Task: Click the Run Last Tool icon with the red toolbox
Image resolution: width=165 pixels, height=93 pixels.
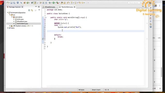Action: [x=57, y=3]
